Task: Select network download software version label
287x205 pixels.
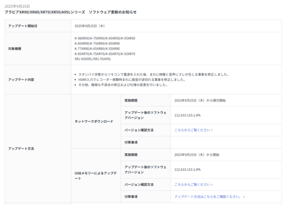Action: click(145, 115)
